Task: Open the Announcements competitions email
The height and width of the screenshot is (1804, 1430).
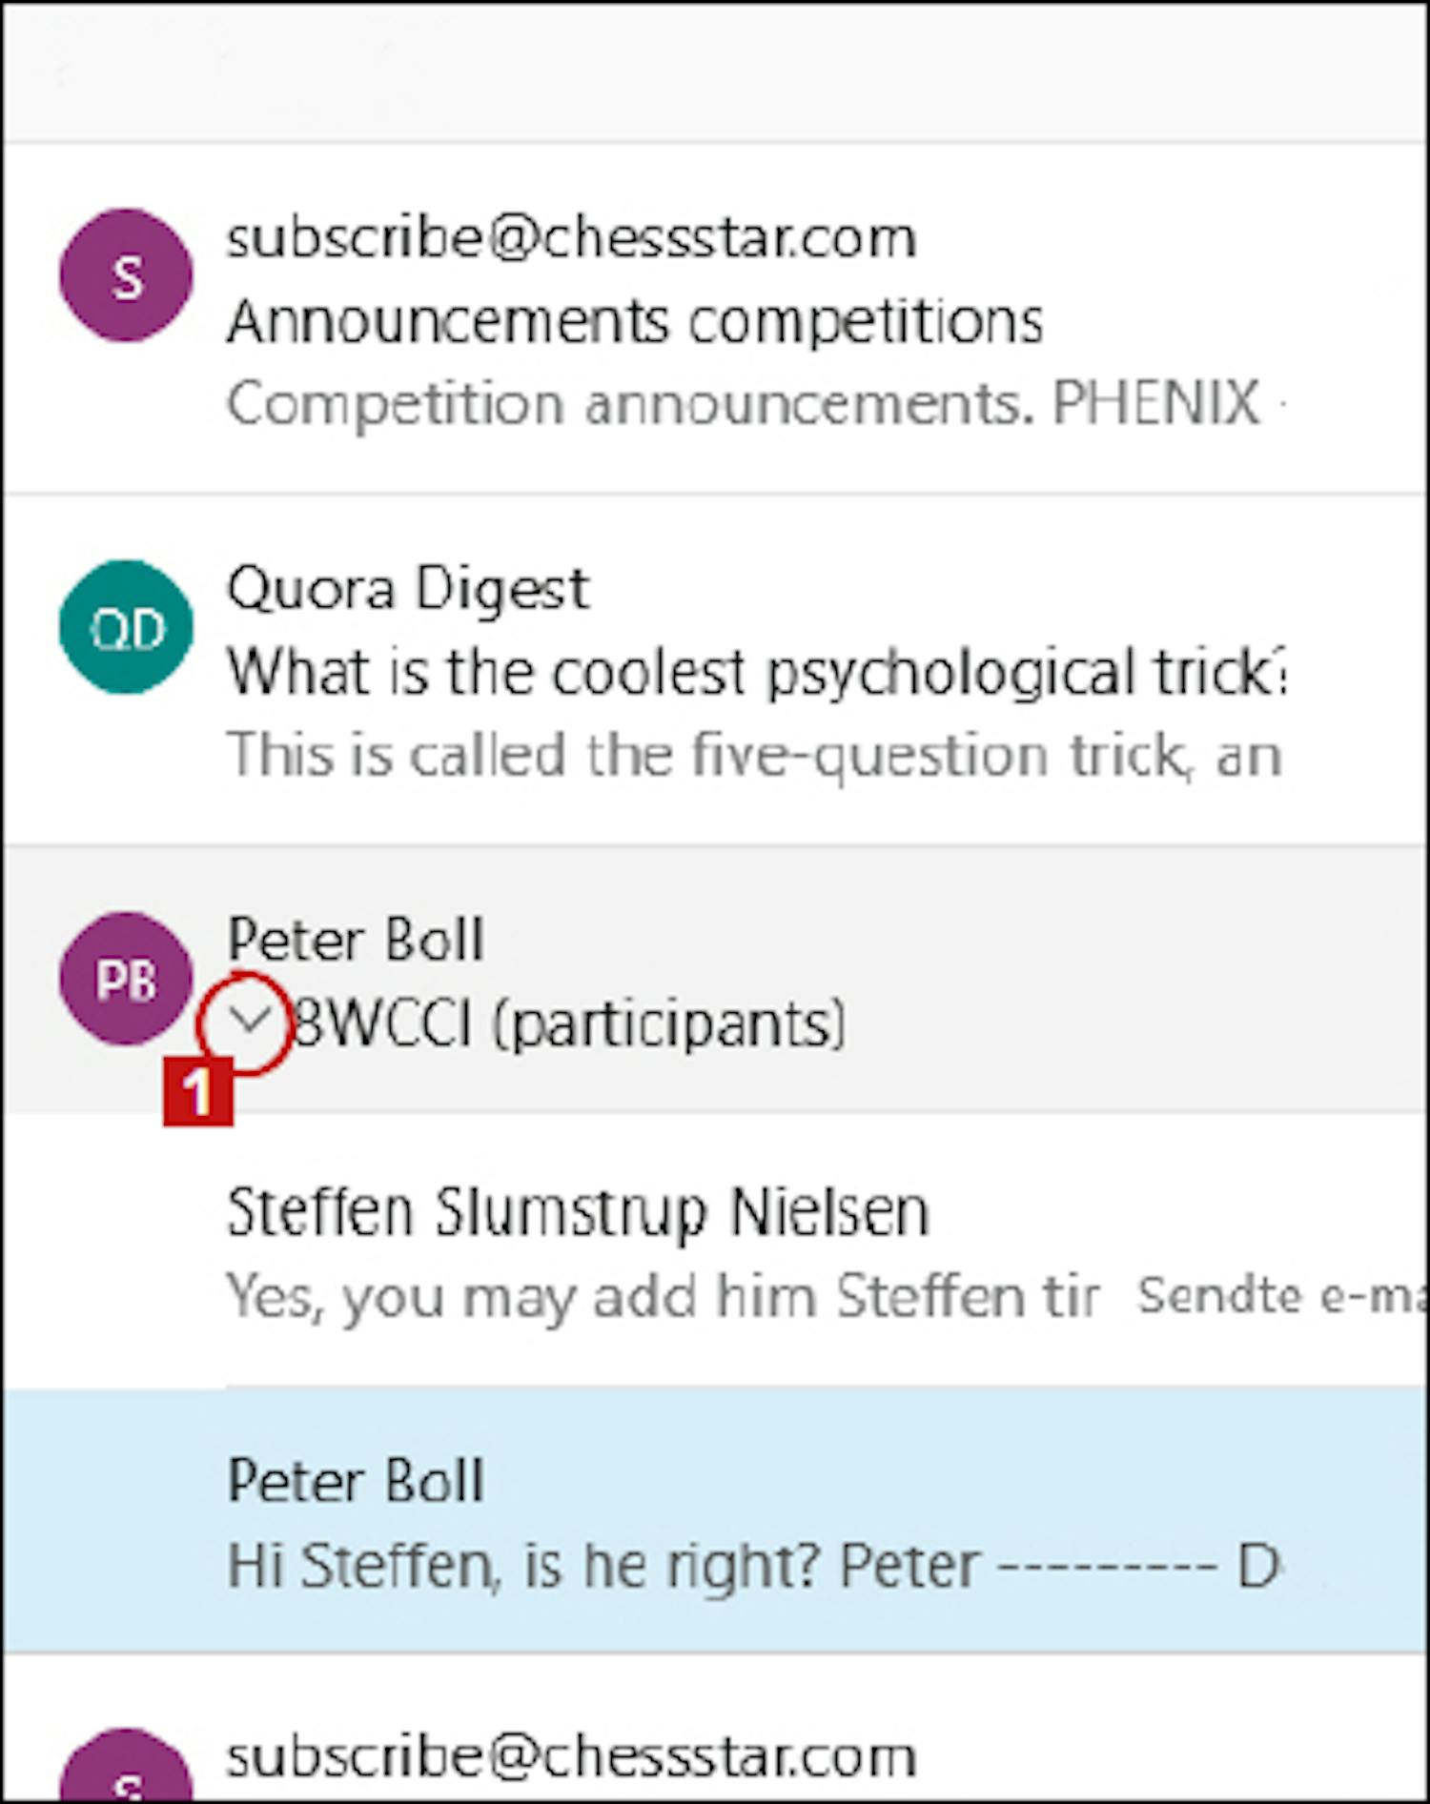Action: point(715,318)
